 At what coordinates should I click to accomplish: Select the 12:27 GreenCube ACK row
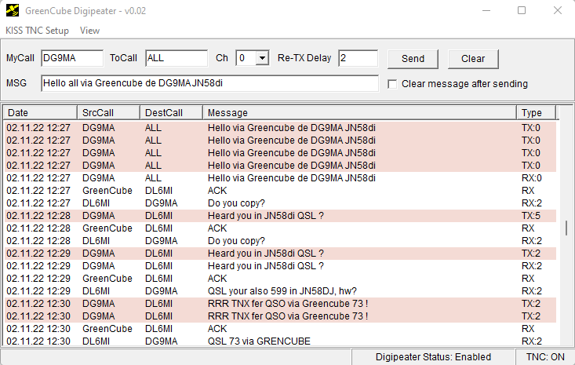tap(280, 191)
